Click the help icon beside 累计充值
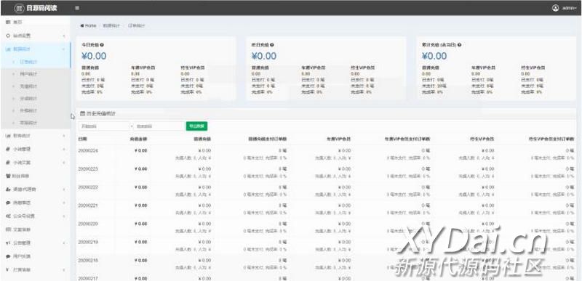Screen dimensions: 582x281 pyautogui.click(x=459, y=45)
